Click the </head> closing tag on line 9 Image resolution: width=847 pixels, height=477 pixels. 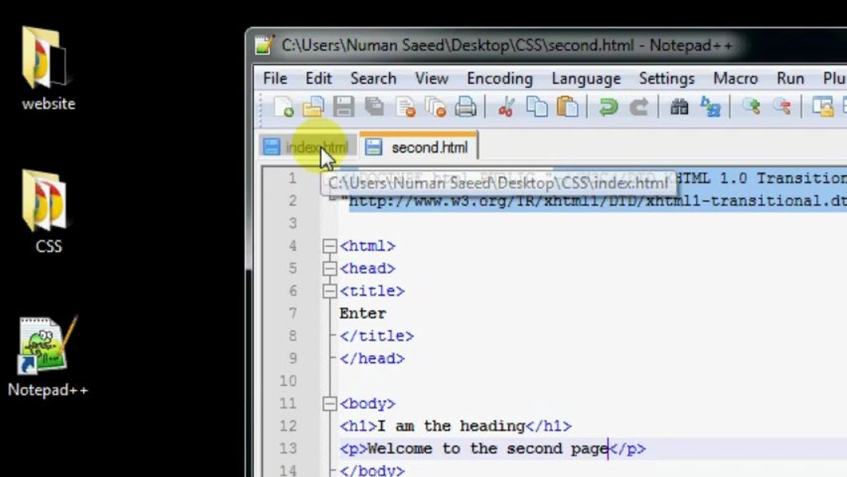coord(372,358)
